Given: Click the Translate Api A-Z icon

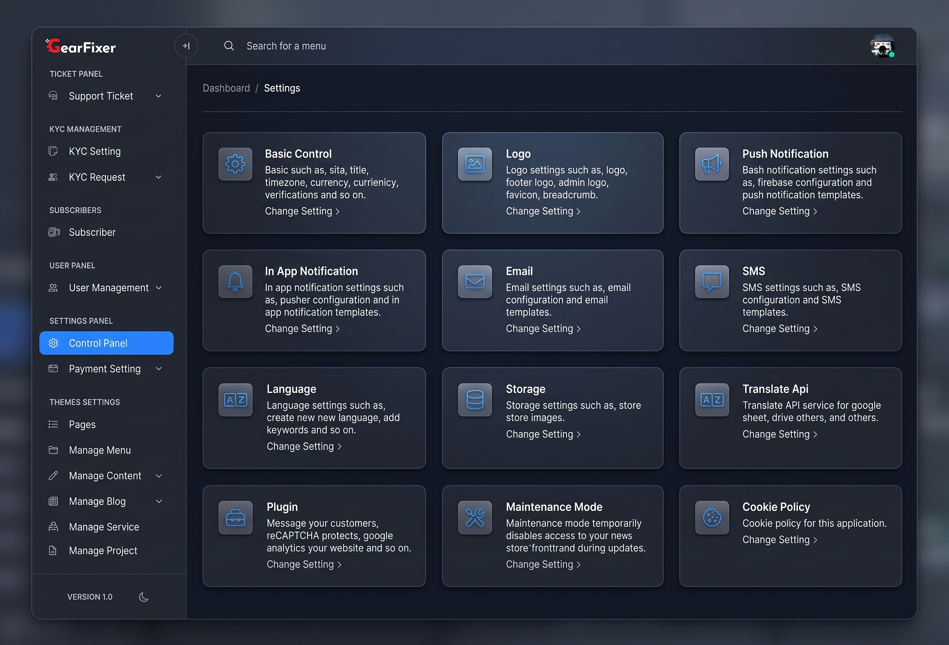Looking at the screenshot, I should tap(712, 399).
